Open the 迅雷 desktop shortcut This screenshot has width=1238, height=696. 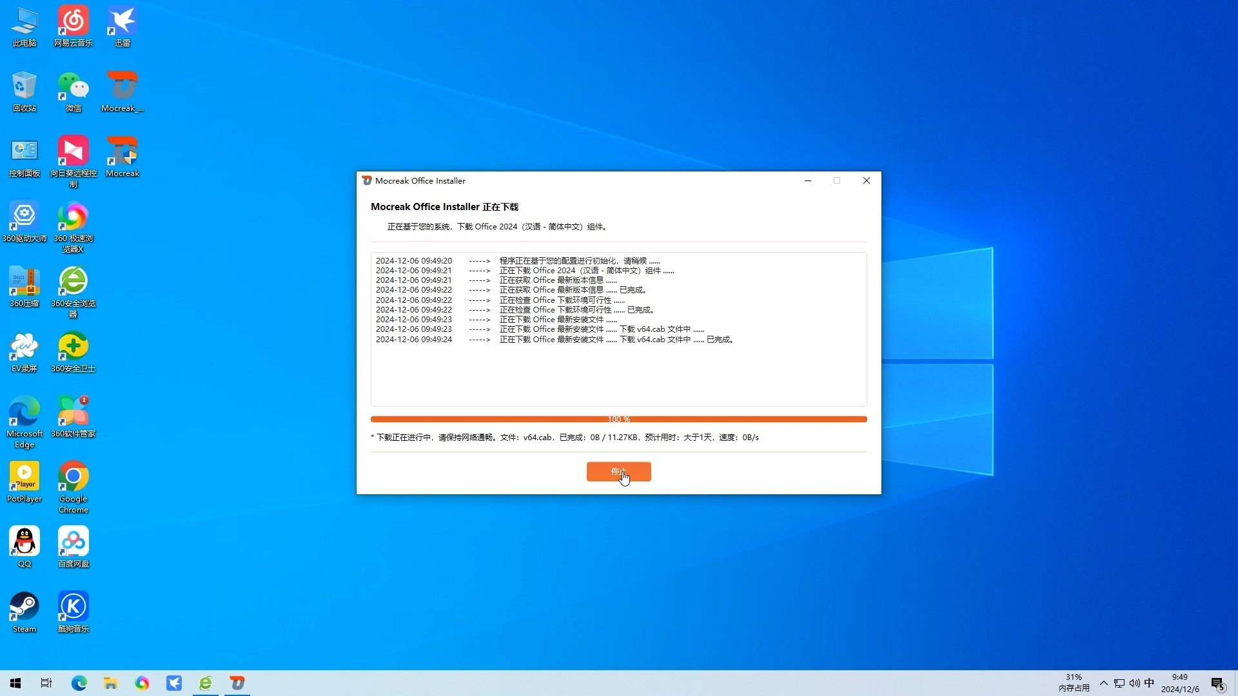pyautogui.click(x=123, y=27)
